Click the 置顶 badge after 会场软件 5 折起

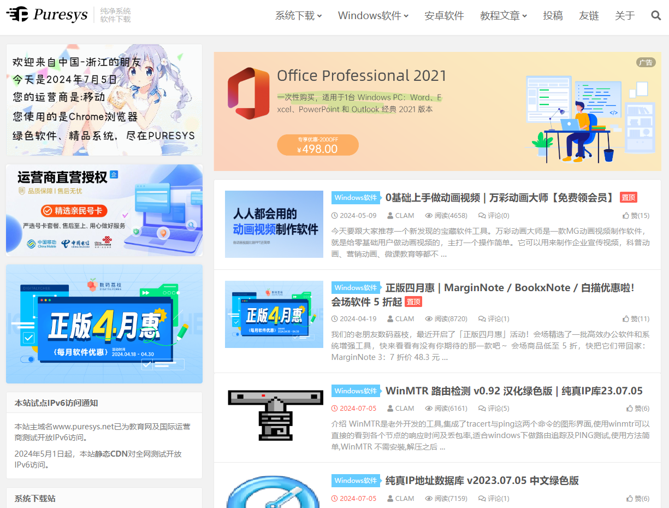(x=413, y=302)
